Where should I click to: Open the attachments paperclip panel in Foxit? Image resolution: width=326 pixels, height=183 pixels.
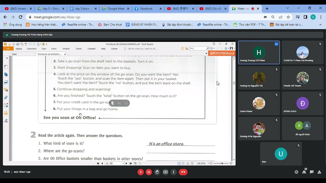(6, 98)
